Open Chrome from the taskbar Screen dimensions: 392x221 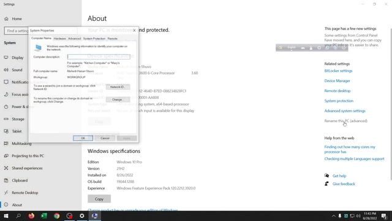tap(57, 215)
